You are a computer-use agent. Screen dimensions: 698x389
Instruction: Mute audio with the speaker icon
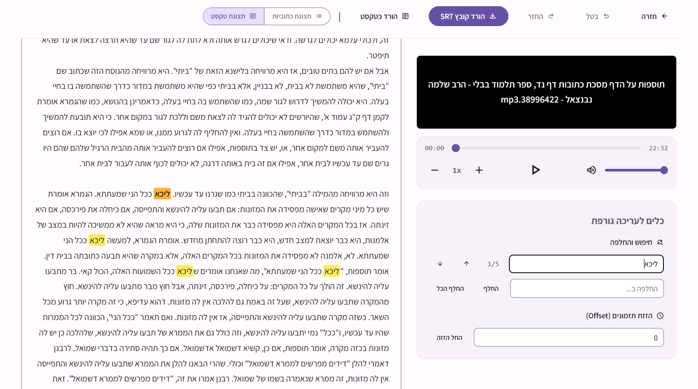click(591, 170)
